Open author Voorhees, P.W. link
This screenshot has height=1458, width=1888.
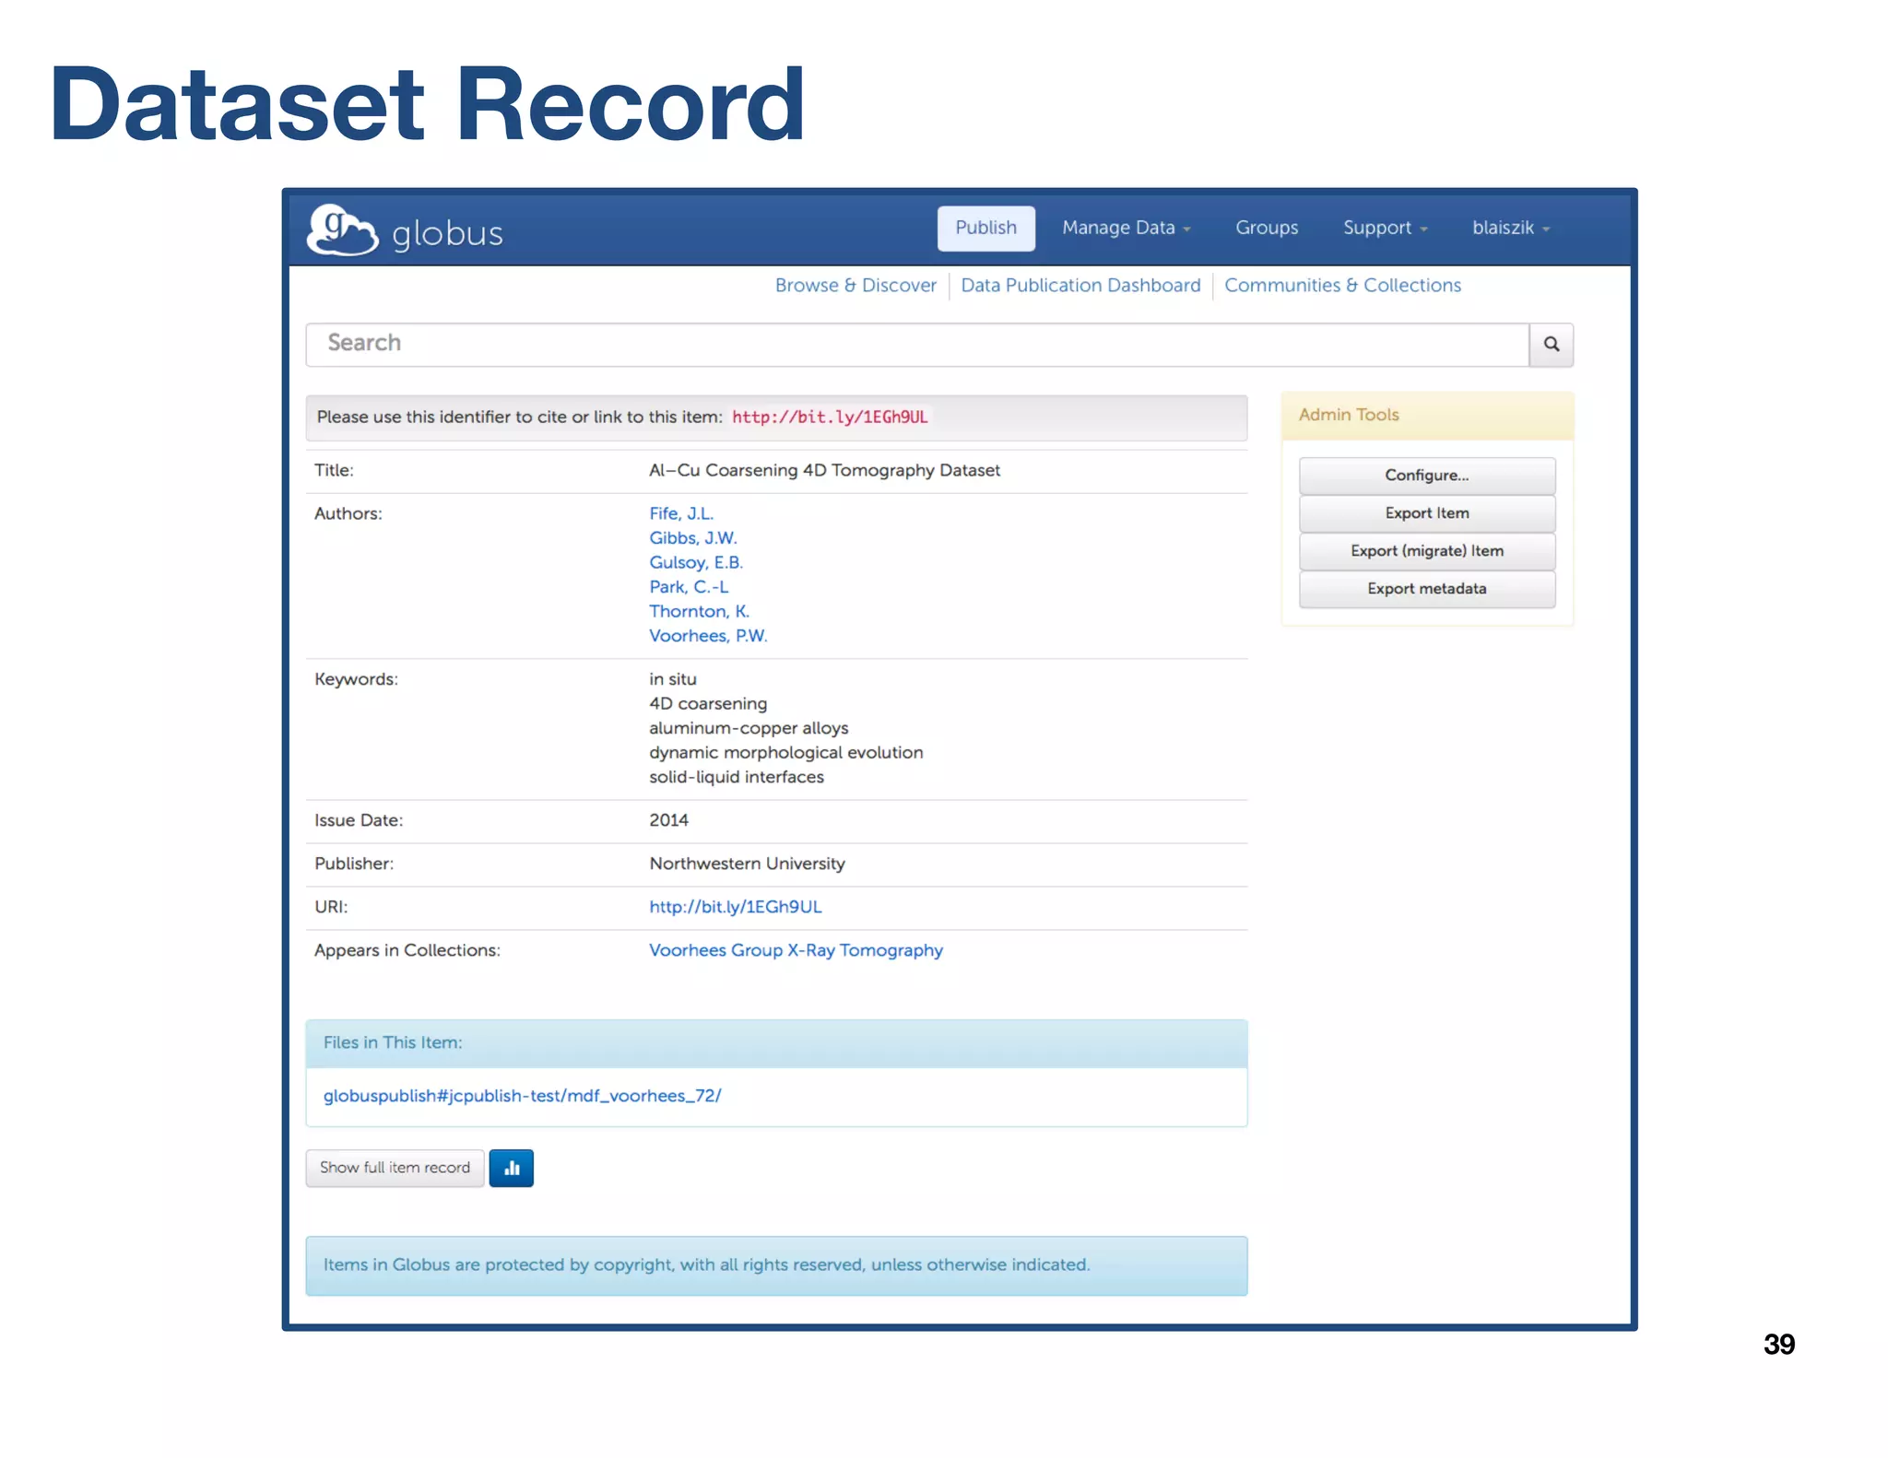click(x=708, y=636)
